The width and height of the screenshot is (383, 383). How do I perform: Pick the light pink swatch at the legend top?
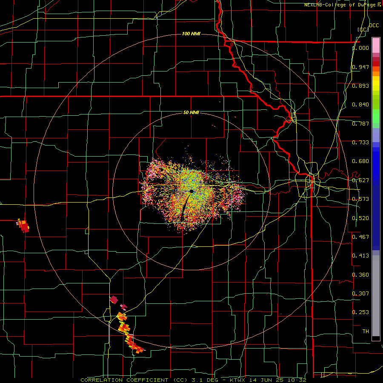coord(376,45)
